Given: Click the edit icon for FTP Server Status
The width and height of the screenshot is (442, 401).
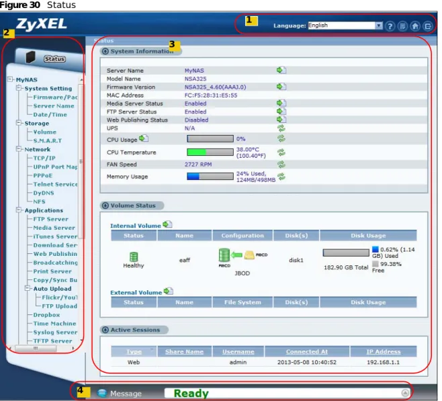Looking at the screenshot, I should tap(281, 112).
